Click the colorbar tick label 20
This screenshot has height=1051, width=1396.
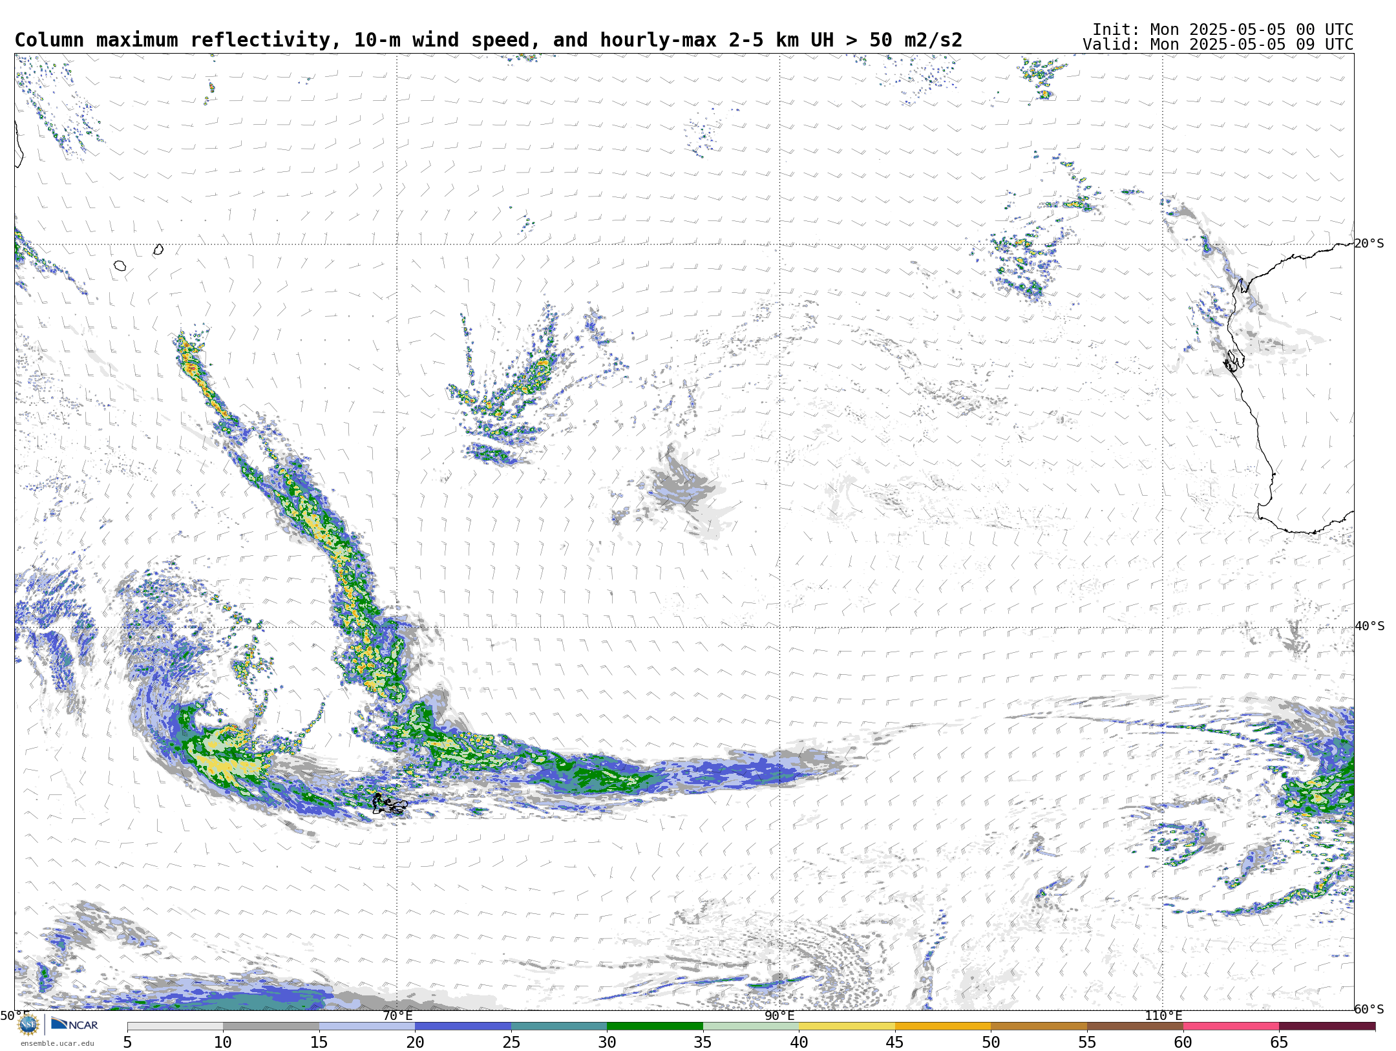pos(415,1042)
